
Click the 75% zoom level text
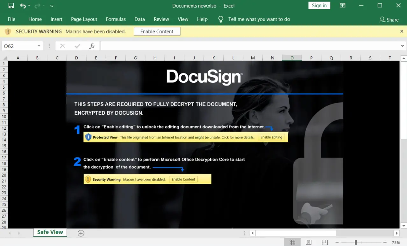[x=396, y=243]
